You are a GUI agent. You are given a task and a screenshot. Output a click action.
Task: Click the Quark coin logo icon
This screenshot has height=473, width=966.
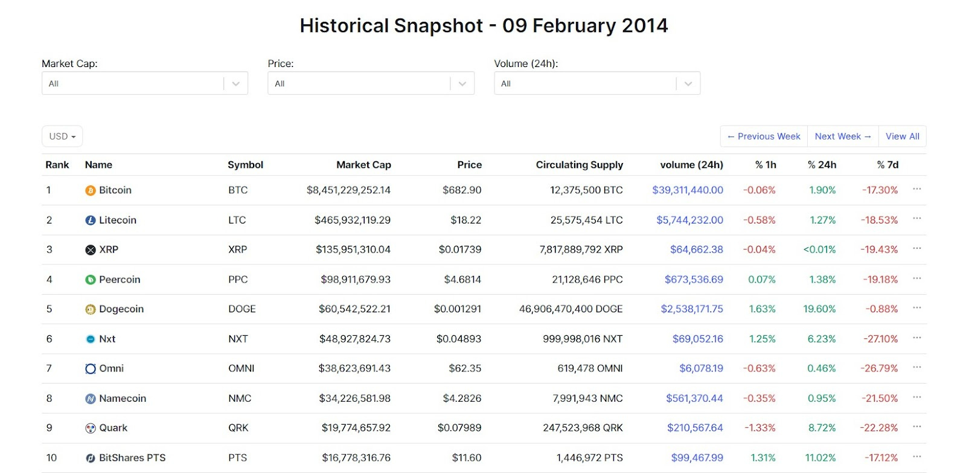(91, 428)
